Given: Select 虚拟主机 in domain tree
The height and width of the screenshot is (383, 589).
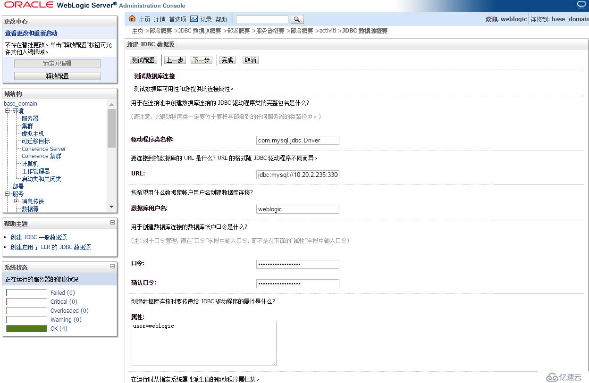Looking at the screenshot, I should coord(33,133).
